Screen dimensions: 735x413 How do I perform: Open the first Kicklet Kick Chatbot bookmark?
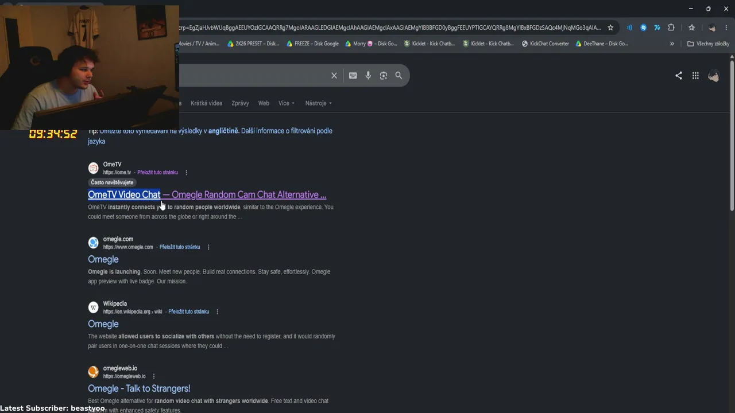click(x=430, y=44)
